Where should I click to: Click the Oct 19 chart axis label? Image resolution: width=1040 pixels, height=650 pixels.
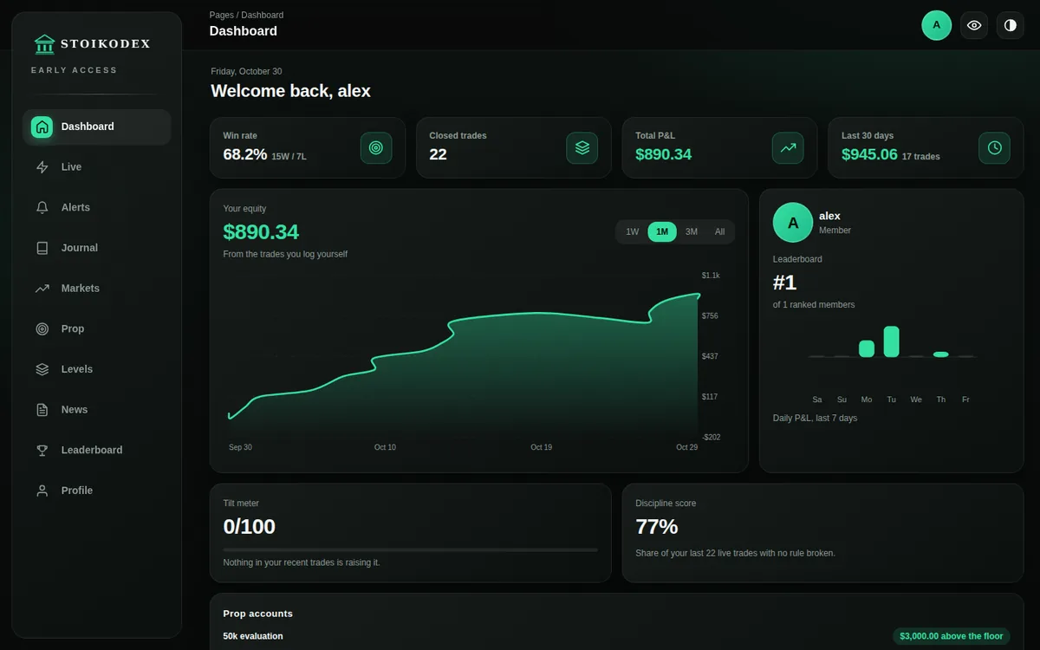tap(542, 447)
